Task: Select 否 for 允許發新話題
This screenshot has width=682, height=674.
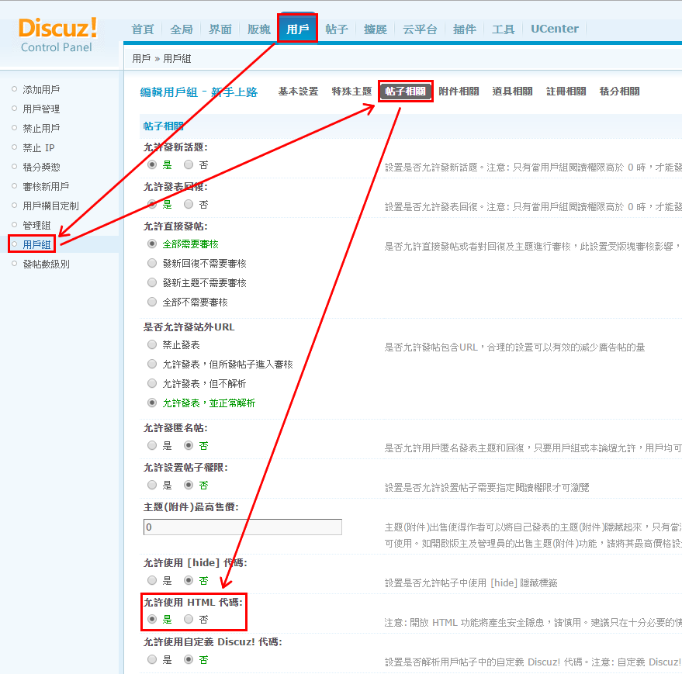Action: pyautogui.click(x=189, y=164)
